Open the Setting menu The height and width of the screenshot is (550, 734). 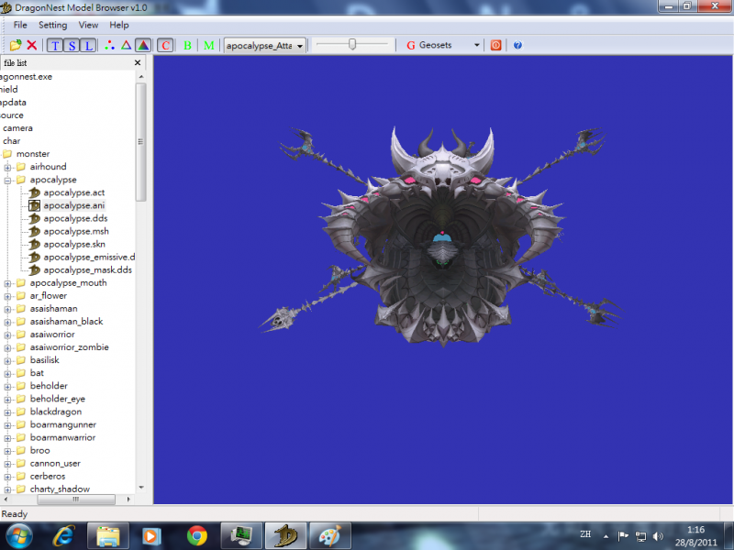[x=53, y=26]
